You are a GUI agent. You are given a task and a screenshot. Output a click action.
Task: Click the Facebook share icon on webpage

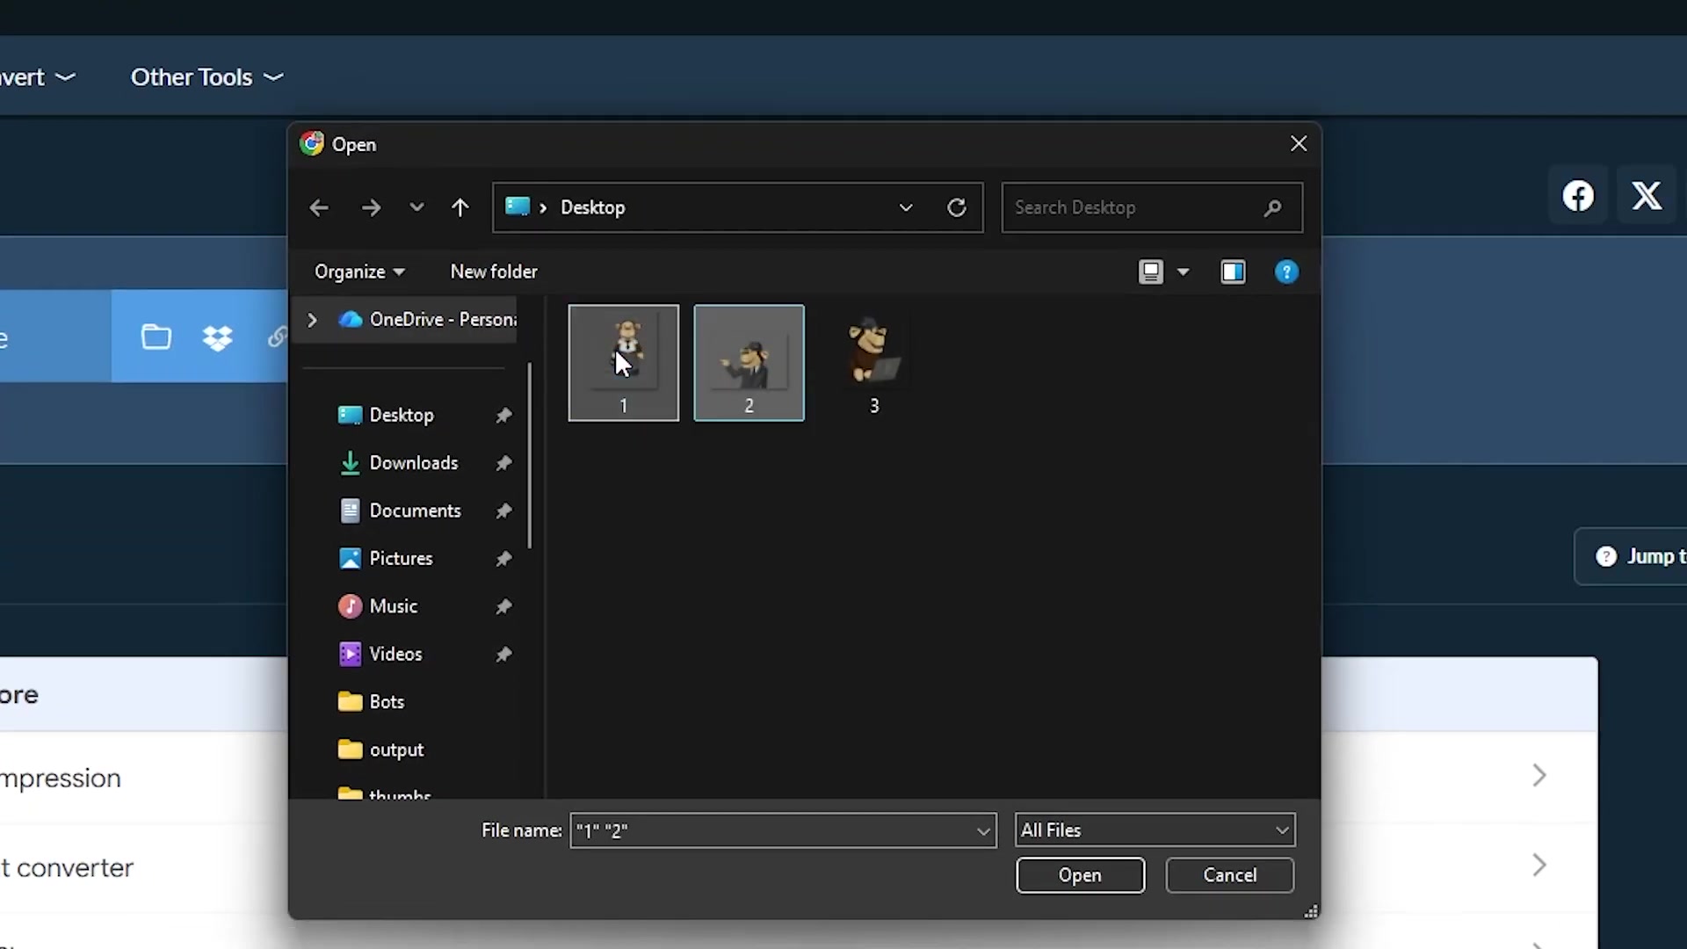pos(1578,195)
